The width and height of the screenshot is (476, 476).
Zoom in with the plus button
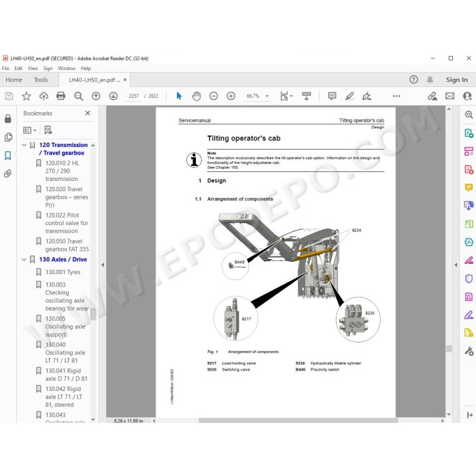(x=231, y=97)
